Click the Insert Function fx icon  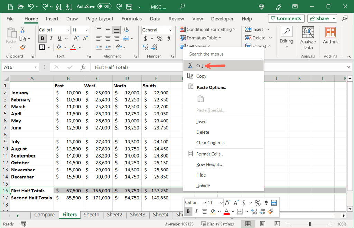point(83,67)
